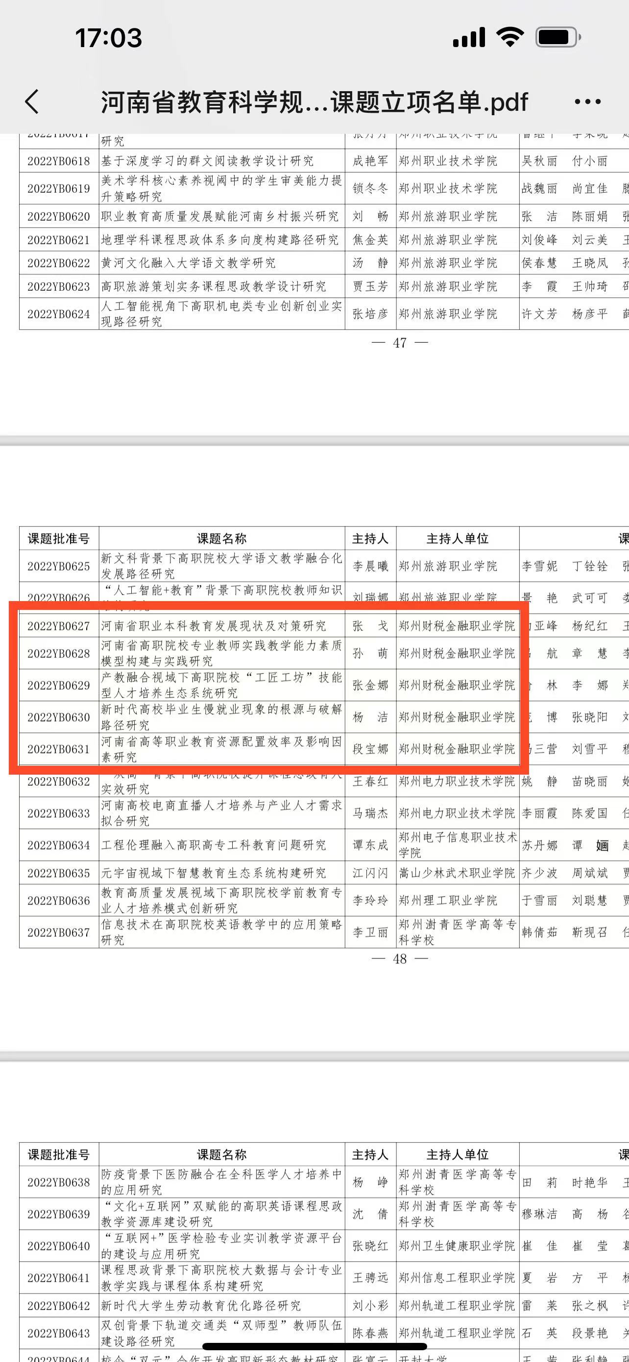Tap the home indicator bar

click(315, 1347)
